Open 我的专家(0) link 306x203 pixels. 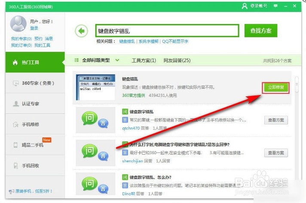pos(21,39)
